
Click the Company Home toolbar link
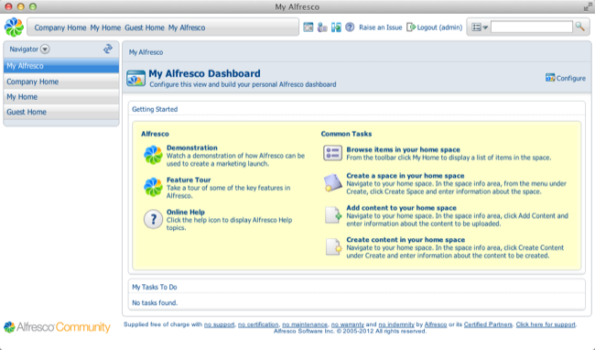(60, 27)
